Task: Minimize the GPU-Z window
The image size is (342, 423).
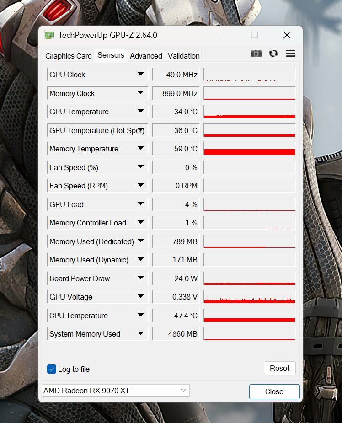Action: (223, 35)
